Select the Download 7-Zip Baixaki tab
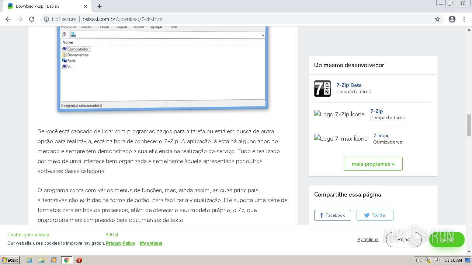472x265 pixels. coord(47,6)
